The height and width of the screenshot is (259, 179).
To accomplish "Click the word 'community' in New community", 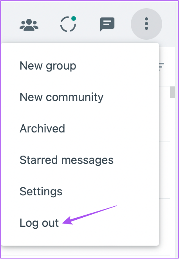I will point(74,97).
